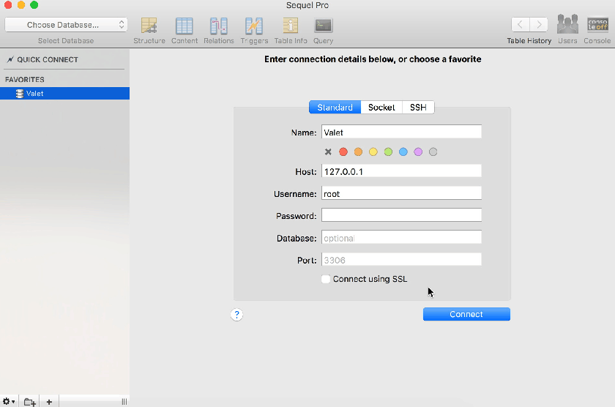Image resolution: width=615 pixels, height=407 pixels.
Task: Switch to the Socket connection tab
Action: coord(381,108)
